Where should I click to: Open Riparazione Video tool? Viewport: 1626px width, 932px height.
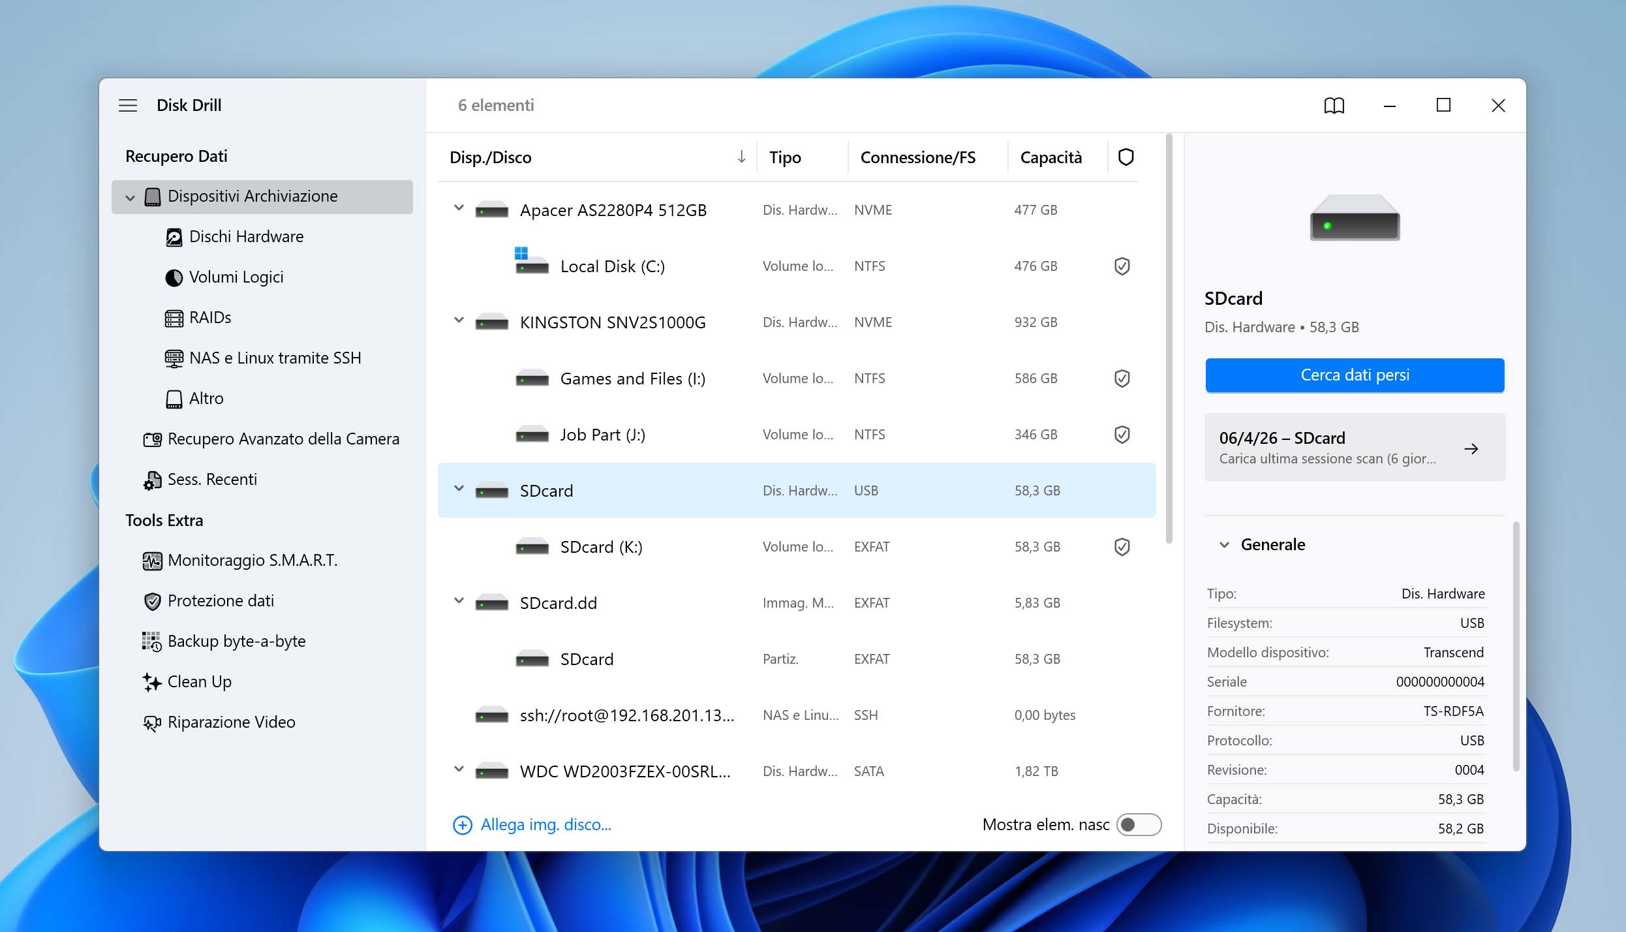(x=262, y=722)
